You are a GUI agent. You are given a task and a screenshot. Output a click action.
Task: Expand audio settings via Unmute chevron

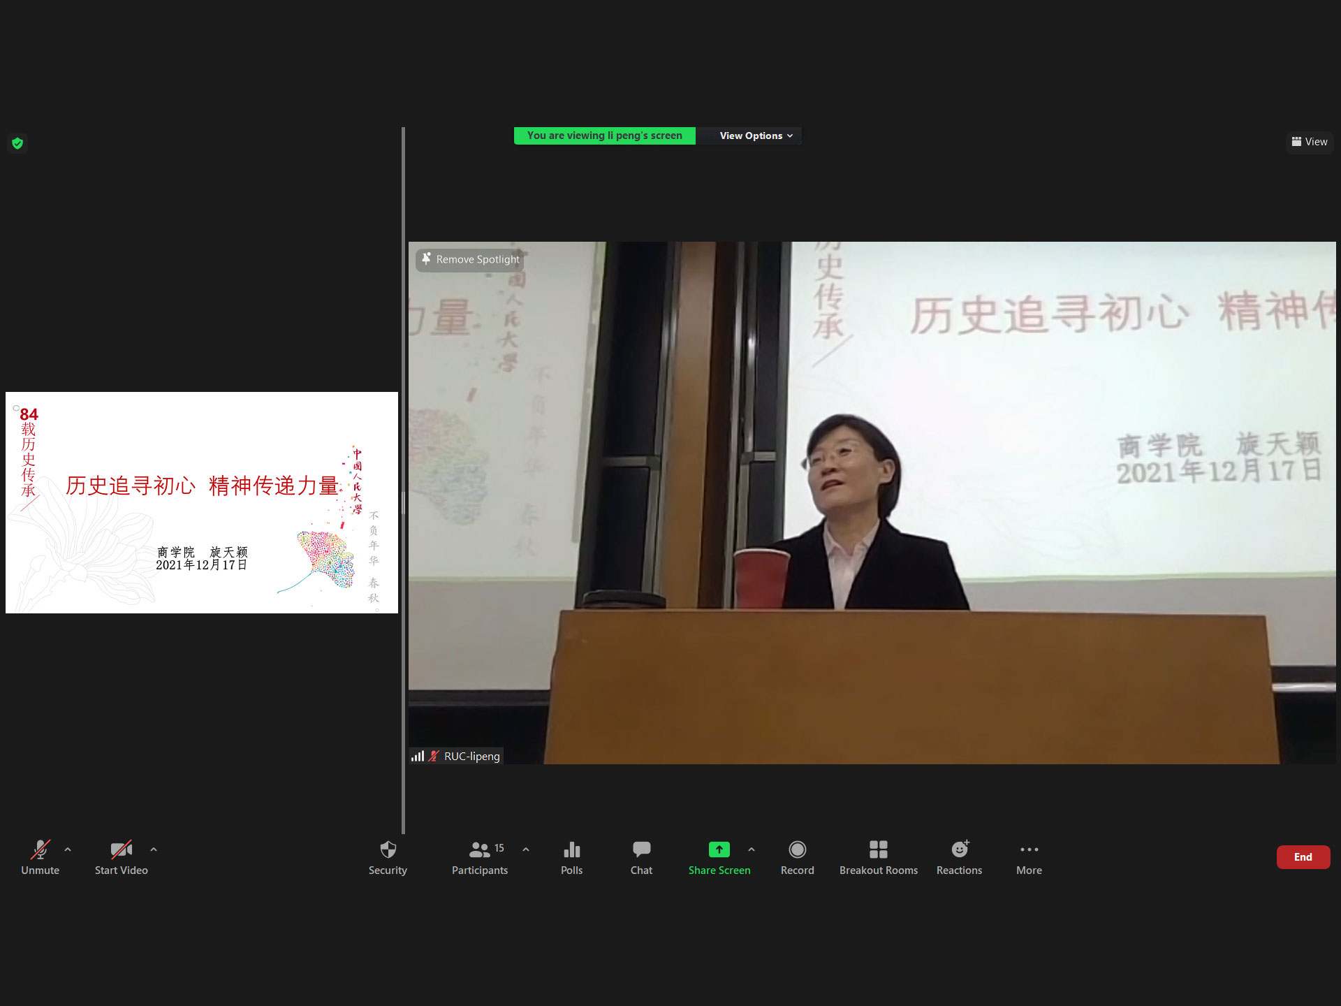(x=68, y=850)
